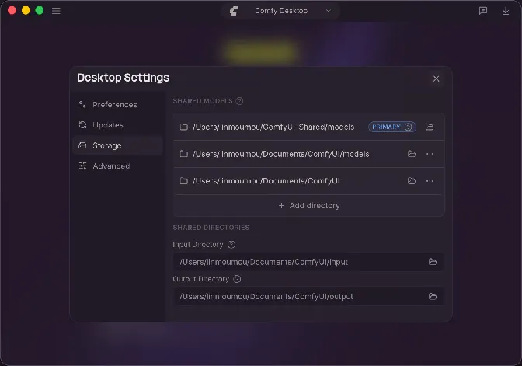This screenshot has width=522, height=366.
Task: Browse for the Output Directory folder
Action: 433,296
